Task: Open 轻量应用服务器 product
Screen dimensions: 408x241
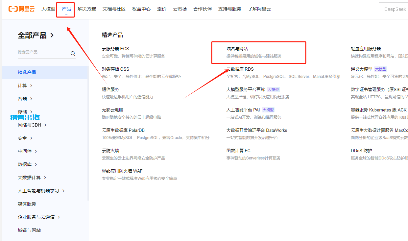Action: [x=366, y=49]
